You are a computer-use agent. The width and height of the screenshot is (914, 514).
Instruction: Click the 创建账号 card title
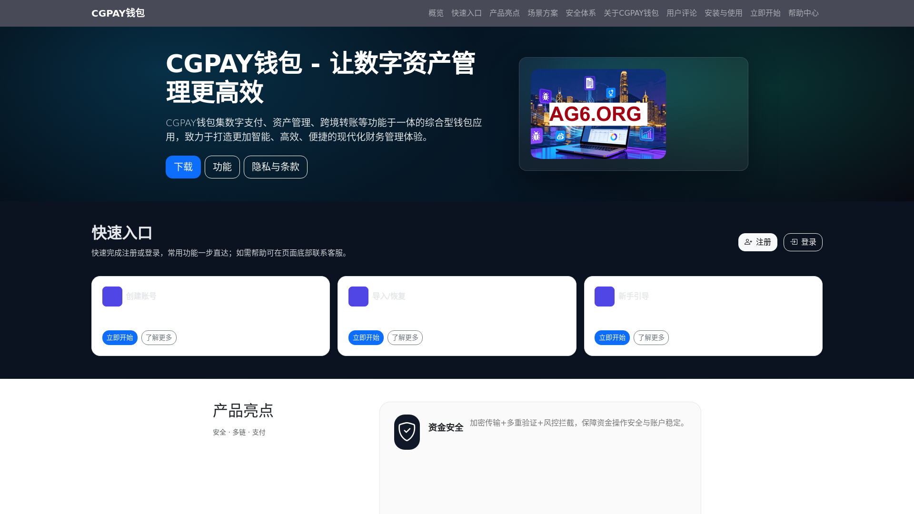pyautogui.click(x=141, y=296)
